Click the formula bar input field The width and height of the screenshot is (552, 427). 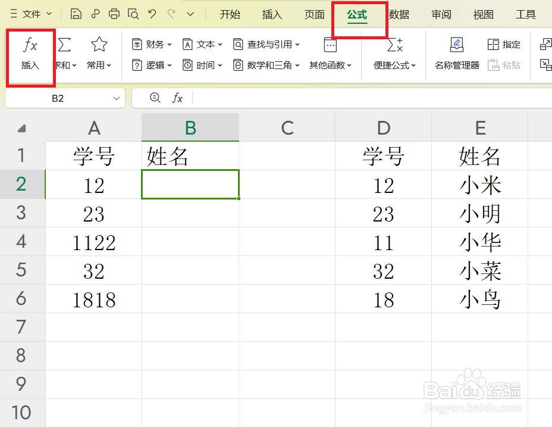tap(372, 98)
